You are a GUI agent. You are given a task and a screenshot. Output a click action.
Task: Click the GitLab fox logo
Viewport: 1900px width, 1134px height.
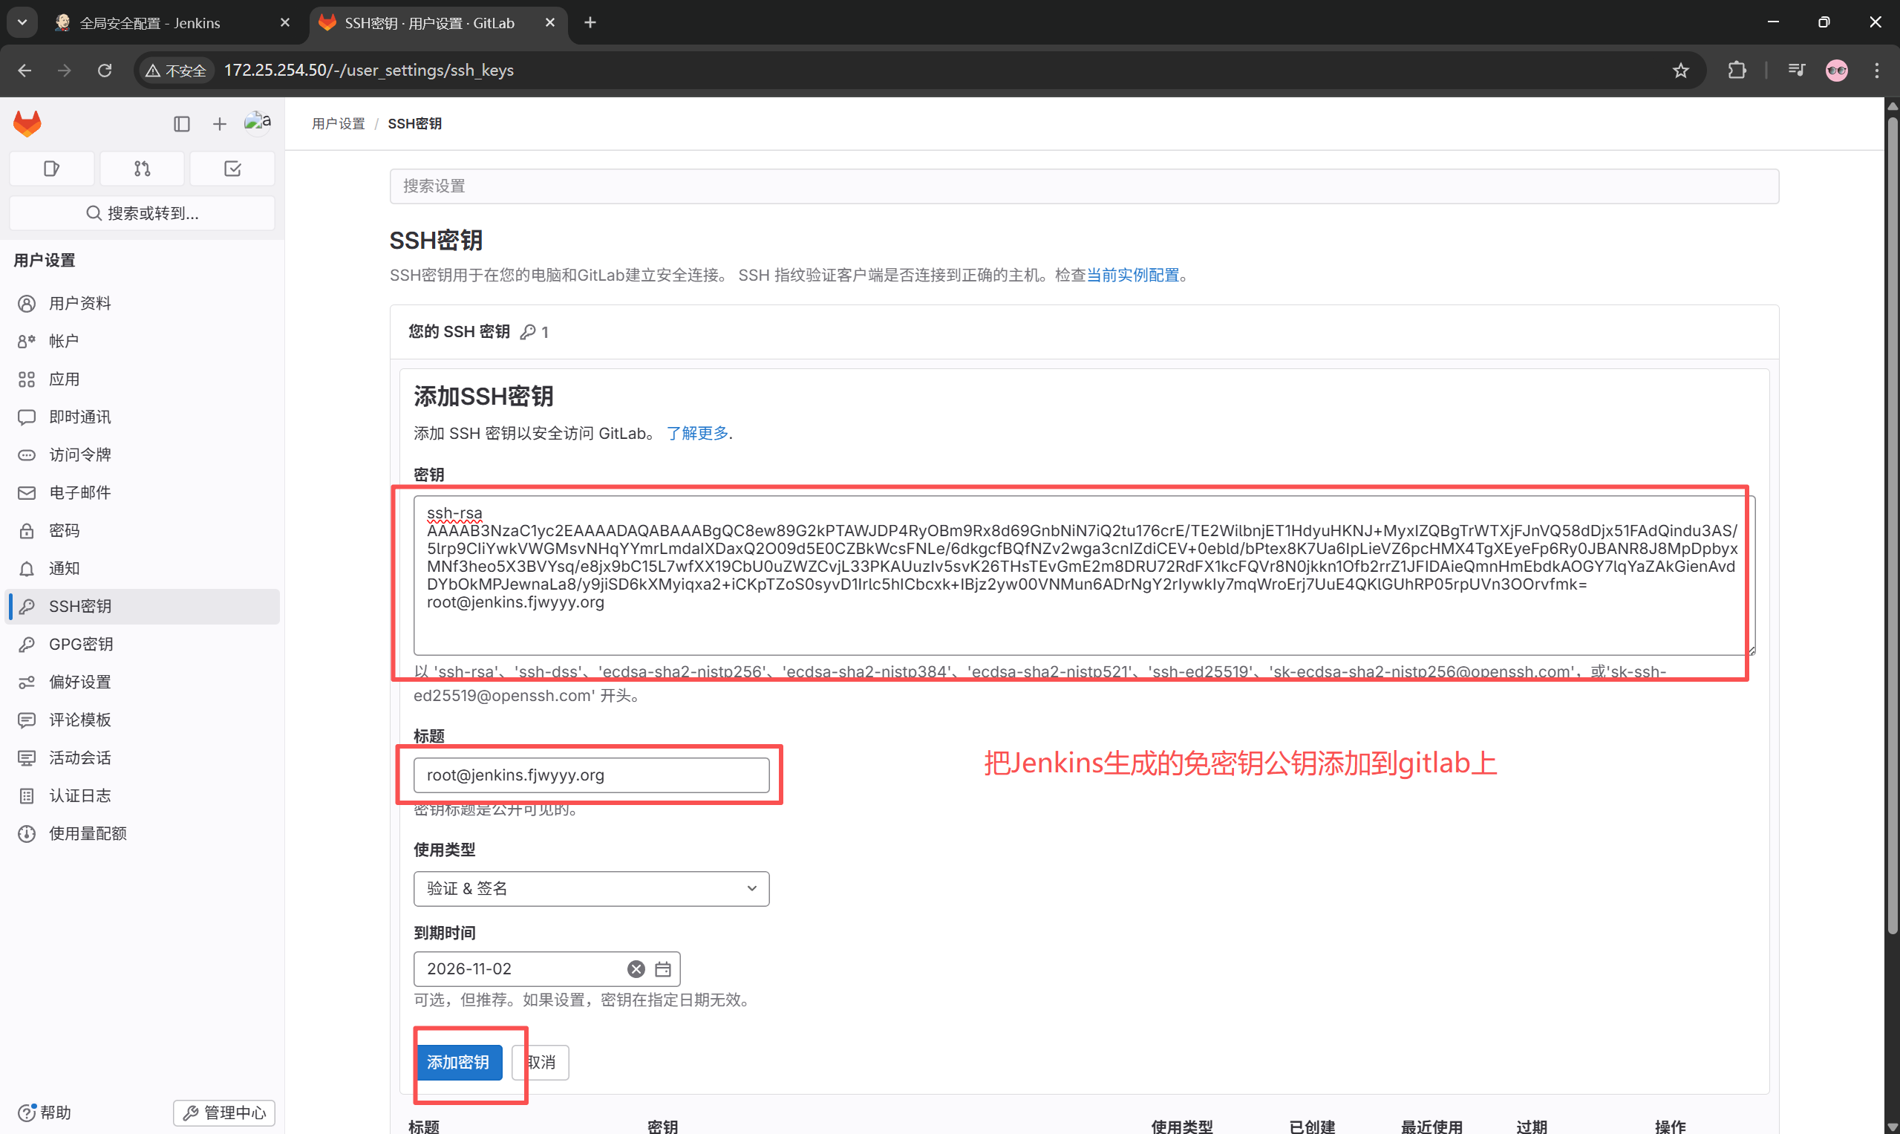(27, 123)
